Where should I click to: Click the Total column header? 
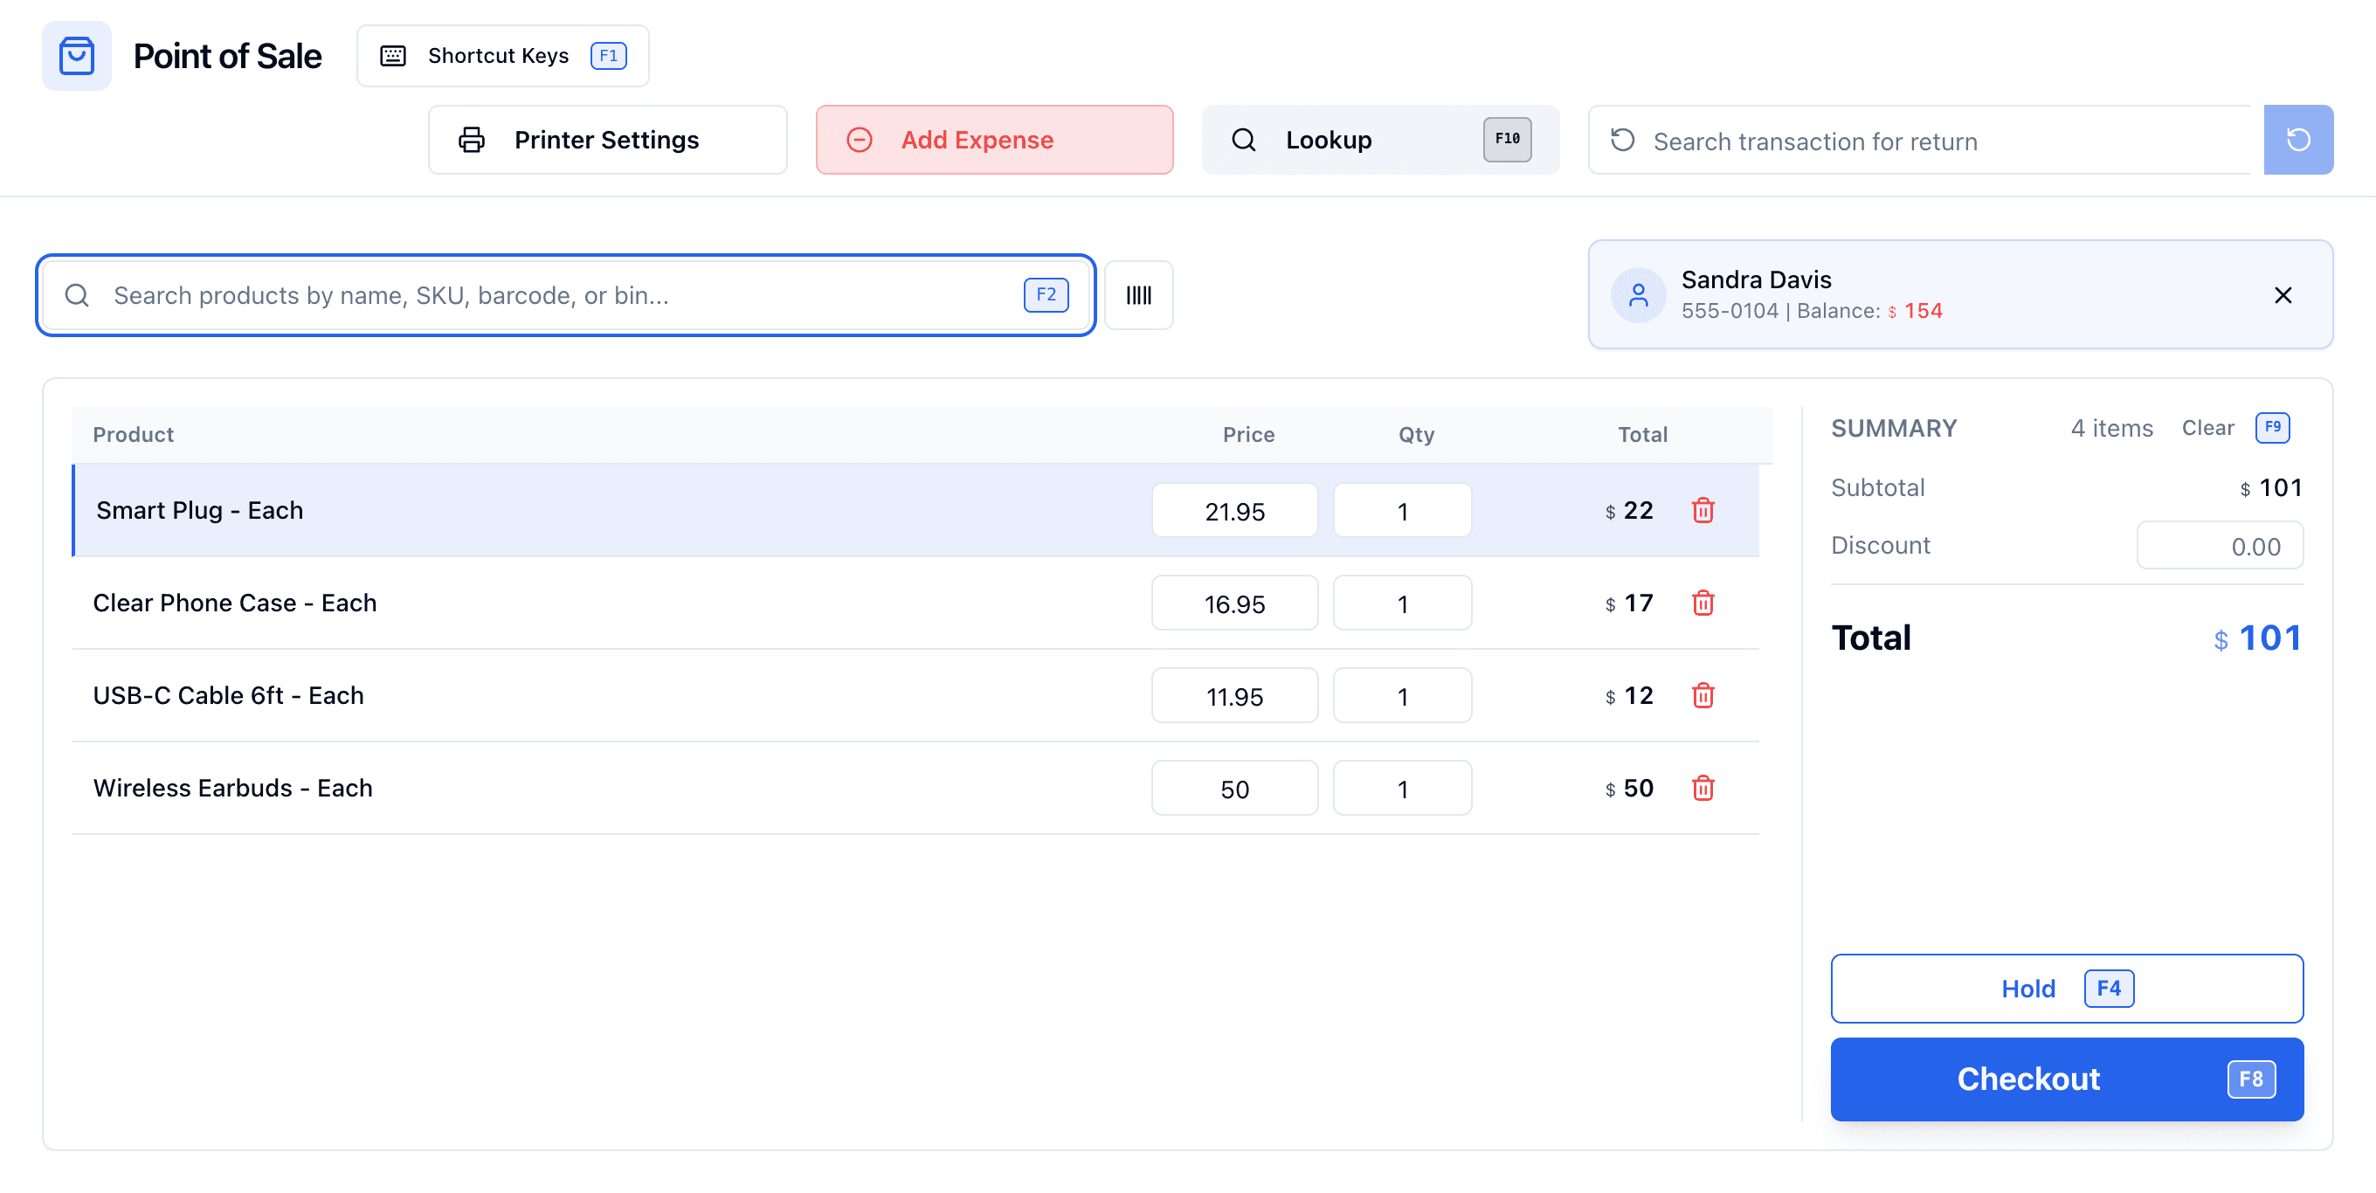tap(1642, 435)
